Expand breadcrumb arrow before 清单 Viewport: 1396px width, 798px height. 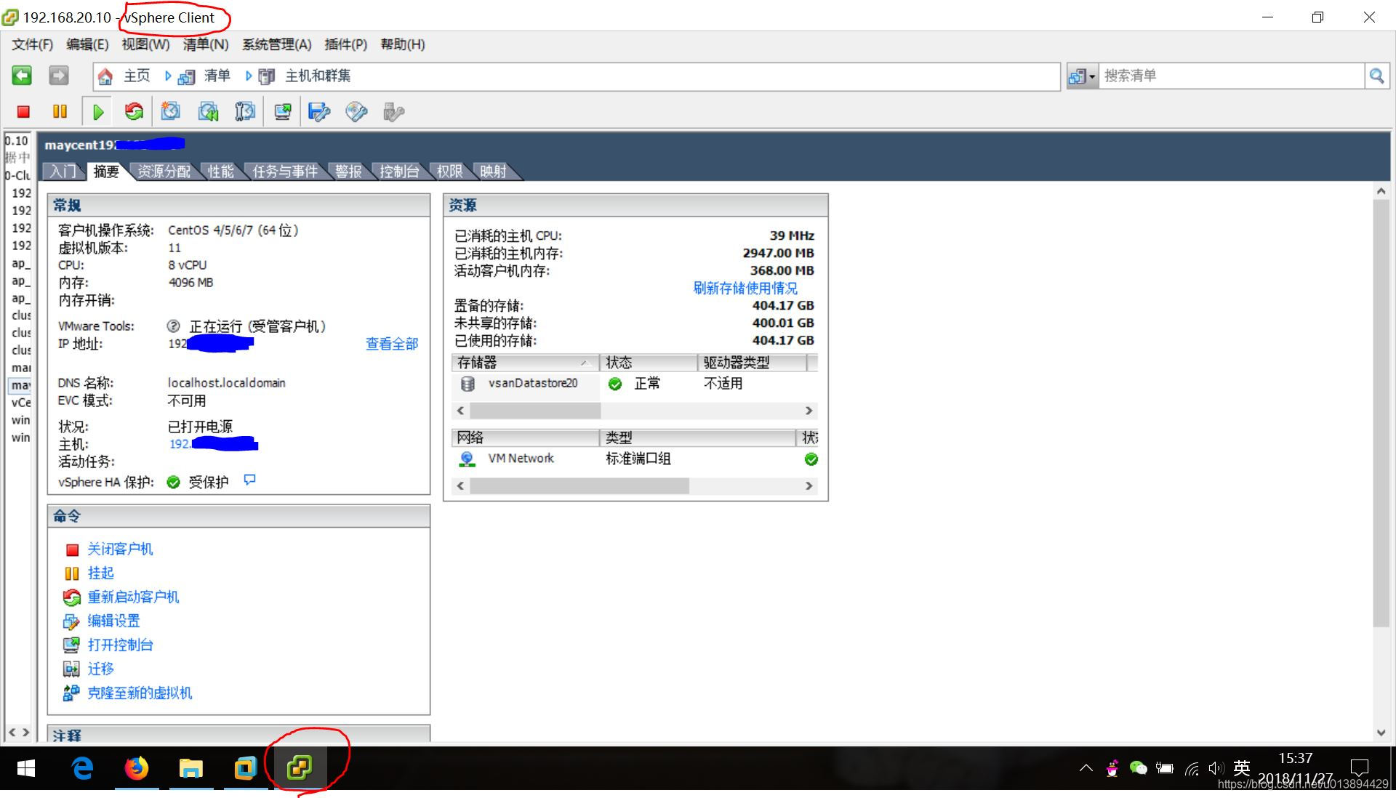point(168,76)
